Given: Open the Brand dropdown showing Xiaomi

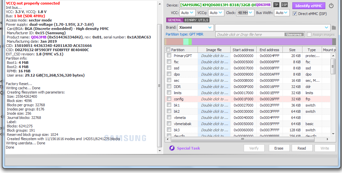Looking at the screenshot, I should [196, 27].
